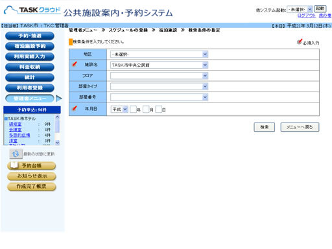Image resolution: width=332 pixels, height=249 pixels.
Task: Click the open book icon on 予約台帳
Action: click(14, 165)
